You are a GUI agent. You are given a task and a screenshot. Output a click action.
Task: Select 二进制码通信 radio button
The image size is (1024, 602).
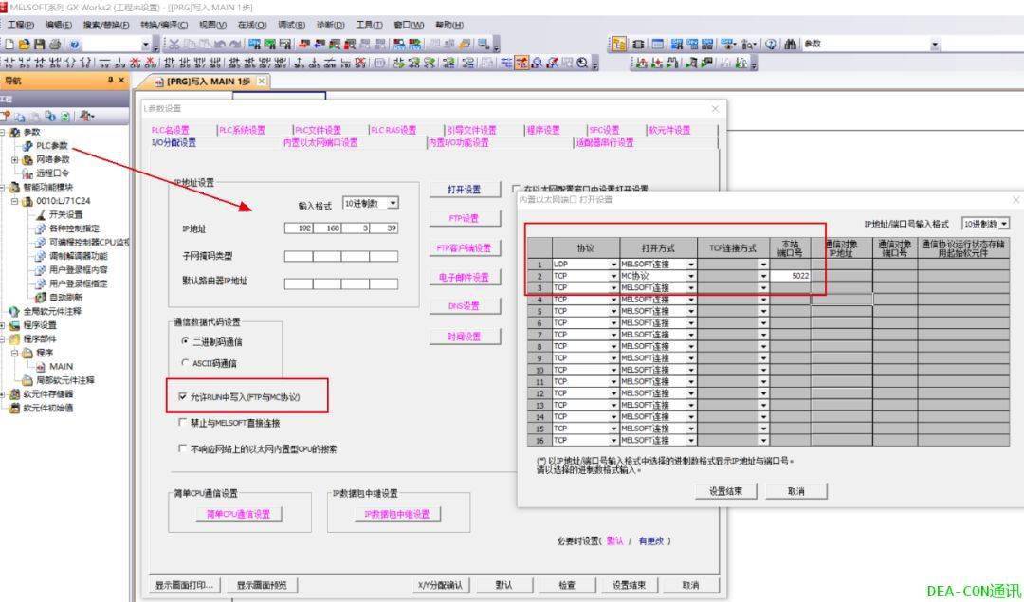point(185,341)
